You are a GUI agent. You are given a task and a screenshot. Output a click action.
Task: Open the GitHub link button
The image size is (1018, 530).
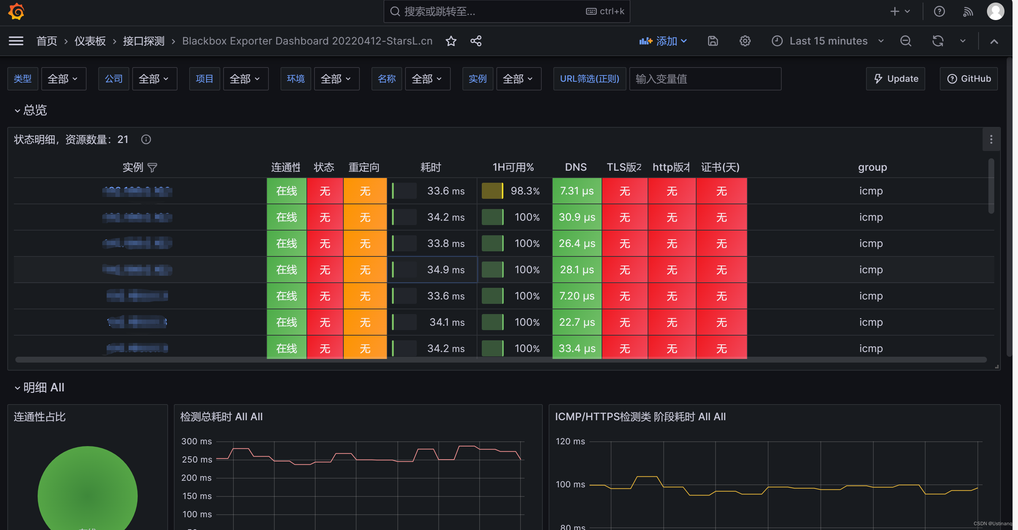[968, 79]
